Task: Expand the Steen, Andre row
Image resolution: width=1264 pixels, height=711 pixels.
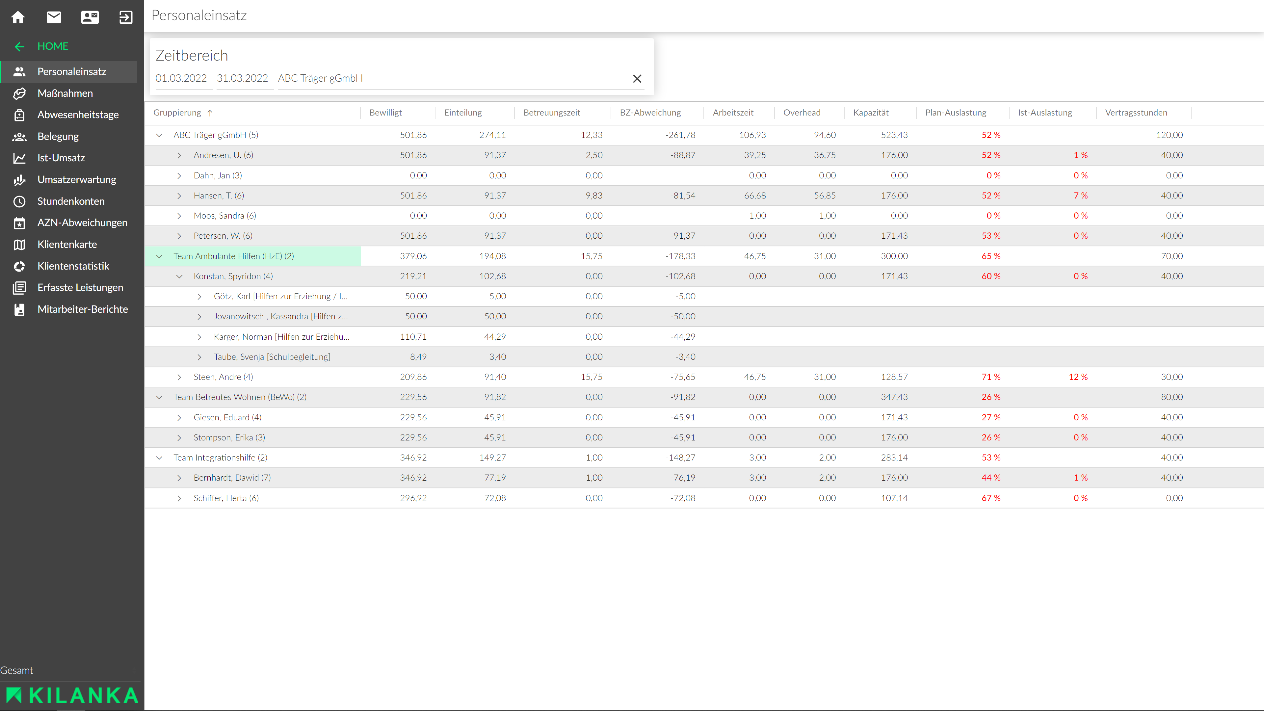Action: (179, 377)
